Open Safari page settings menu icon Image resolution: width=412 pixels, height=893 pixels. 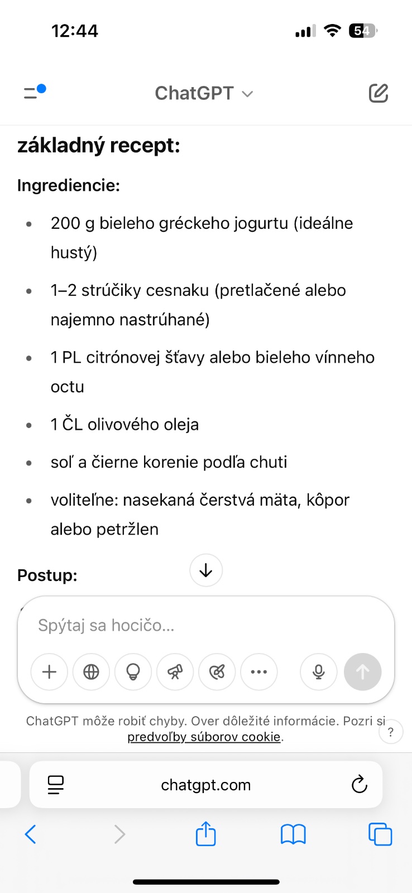click(56, 785)
